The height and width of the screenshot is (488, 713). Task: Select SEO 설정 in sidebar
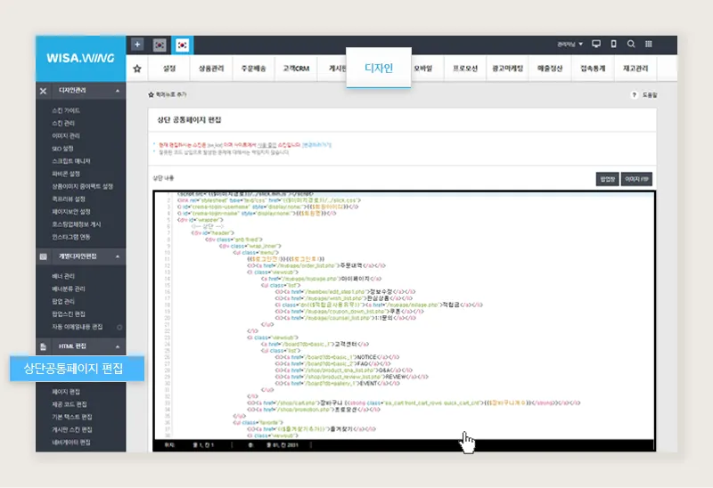[x=62, y=149]
